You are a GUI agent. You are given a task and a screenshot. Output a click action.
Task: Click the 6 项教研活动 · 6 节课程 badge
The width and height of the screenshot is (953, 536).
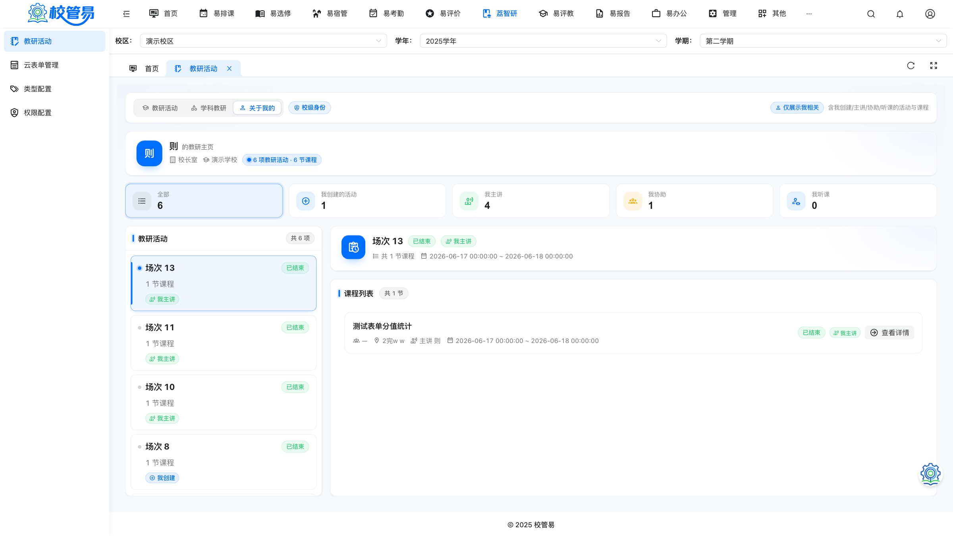point(282,160)
